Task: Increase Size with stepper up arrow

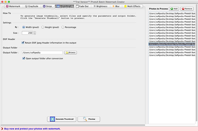Action: pos(35,32)
